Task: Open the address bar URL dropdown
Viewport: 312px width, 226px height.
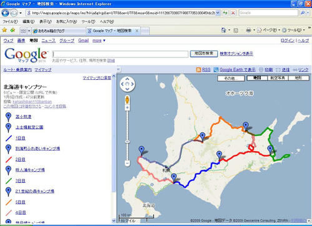Action: pyautogui.click(x=218, y=13)
